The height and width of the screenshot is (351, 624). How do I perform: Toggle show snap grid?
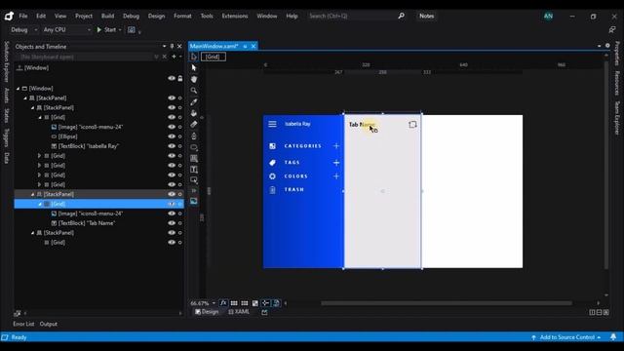234,303
